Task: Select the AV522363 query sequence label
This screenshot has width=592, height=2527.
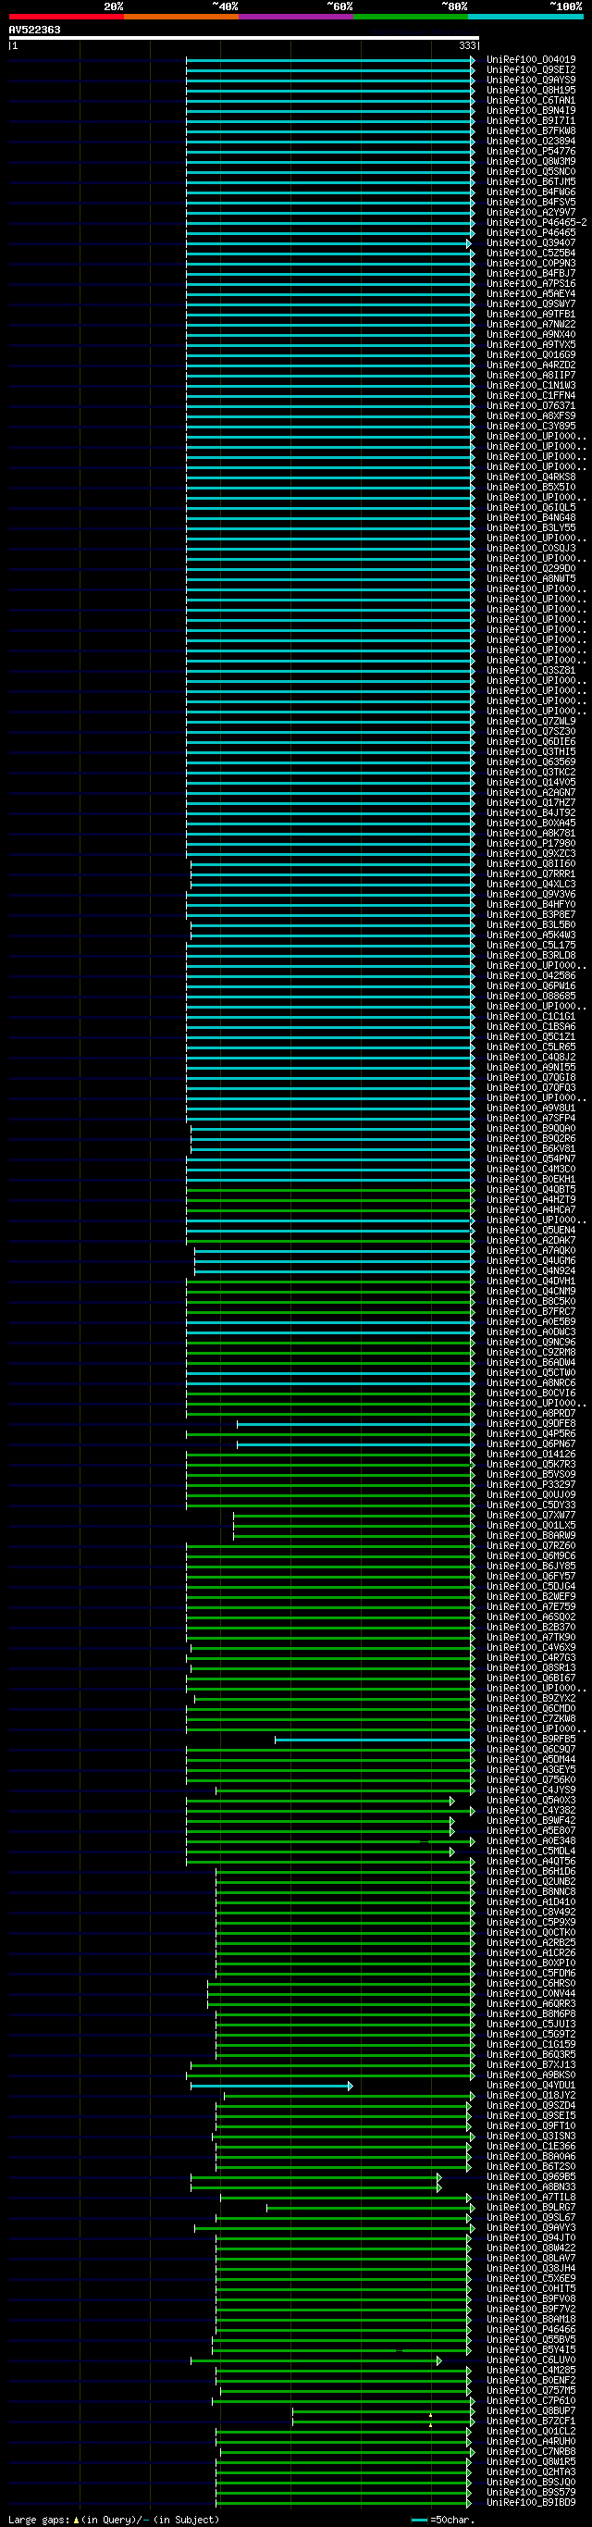Action: pyautogui.click(x=34, y=30)
